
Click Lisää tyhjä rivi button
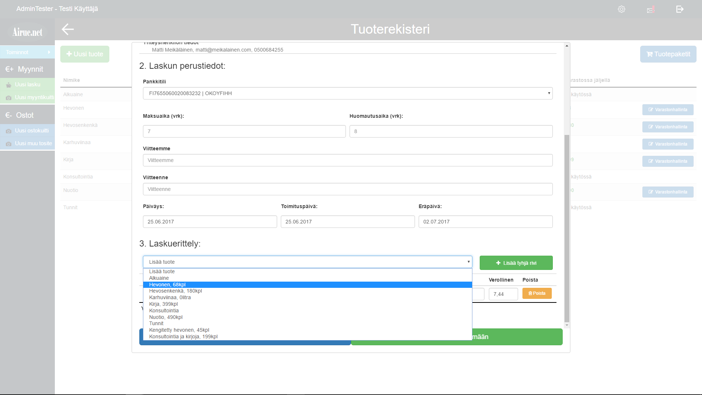click(516, 263)
